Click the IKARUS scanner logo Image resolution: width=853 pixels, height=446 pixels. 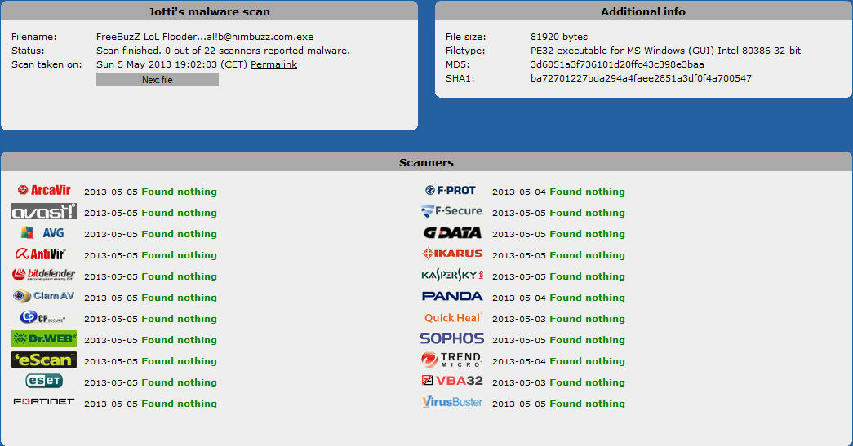(452, 253)
